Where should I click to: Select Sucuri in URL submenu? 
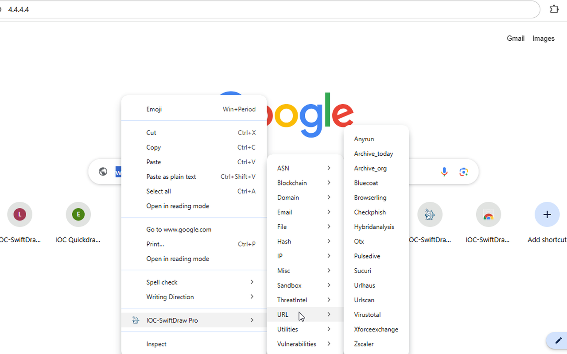[376, 270]
